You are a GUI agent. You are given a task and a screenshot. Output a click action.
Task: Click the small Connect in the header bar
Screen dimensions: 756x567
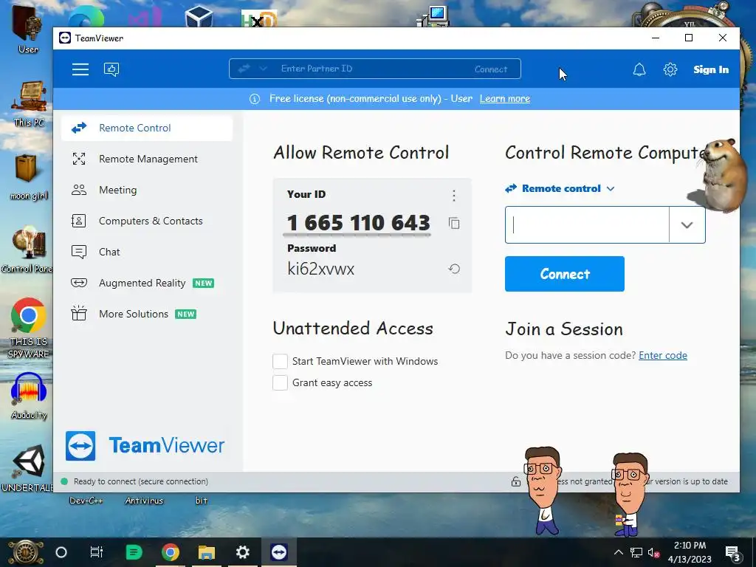[x=491, y=69]
